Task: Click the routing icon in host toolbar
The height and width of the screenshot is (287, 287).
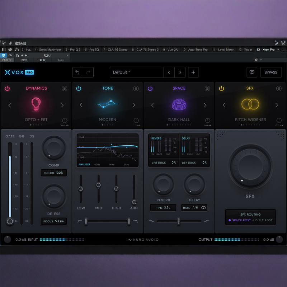Action: pyautogui.click(x=17, y=50)
